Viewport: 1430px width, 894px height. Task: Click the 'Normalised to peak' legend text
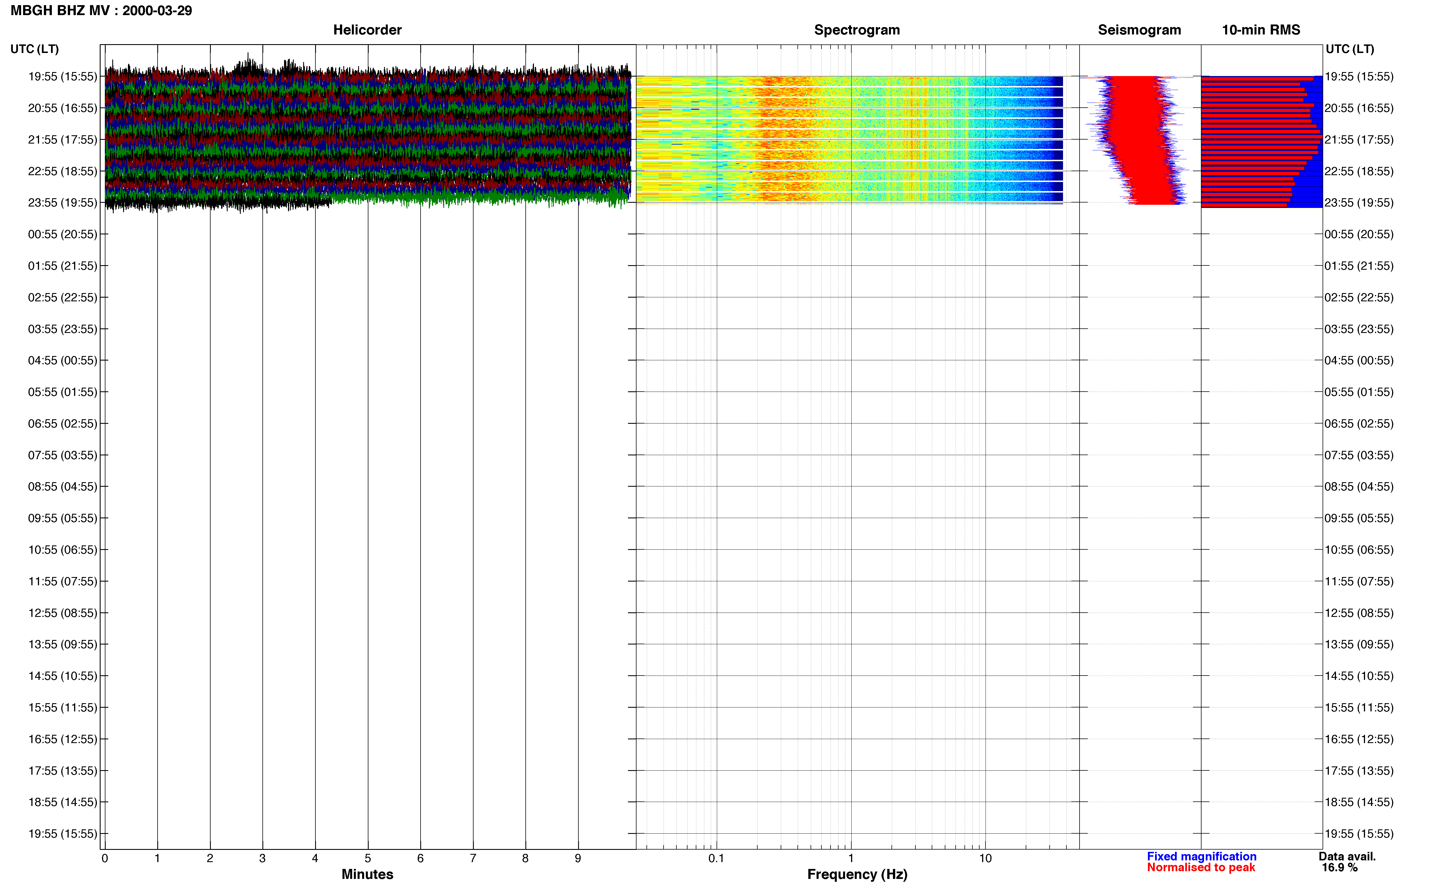(1201, 868)
